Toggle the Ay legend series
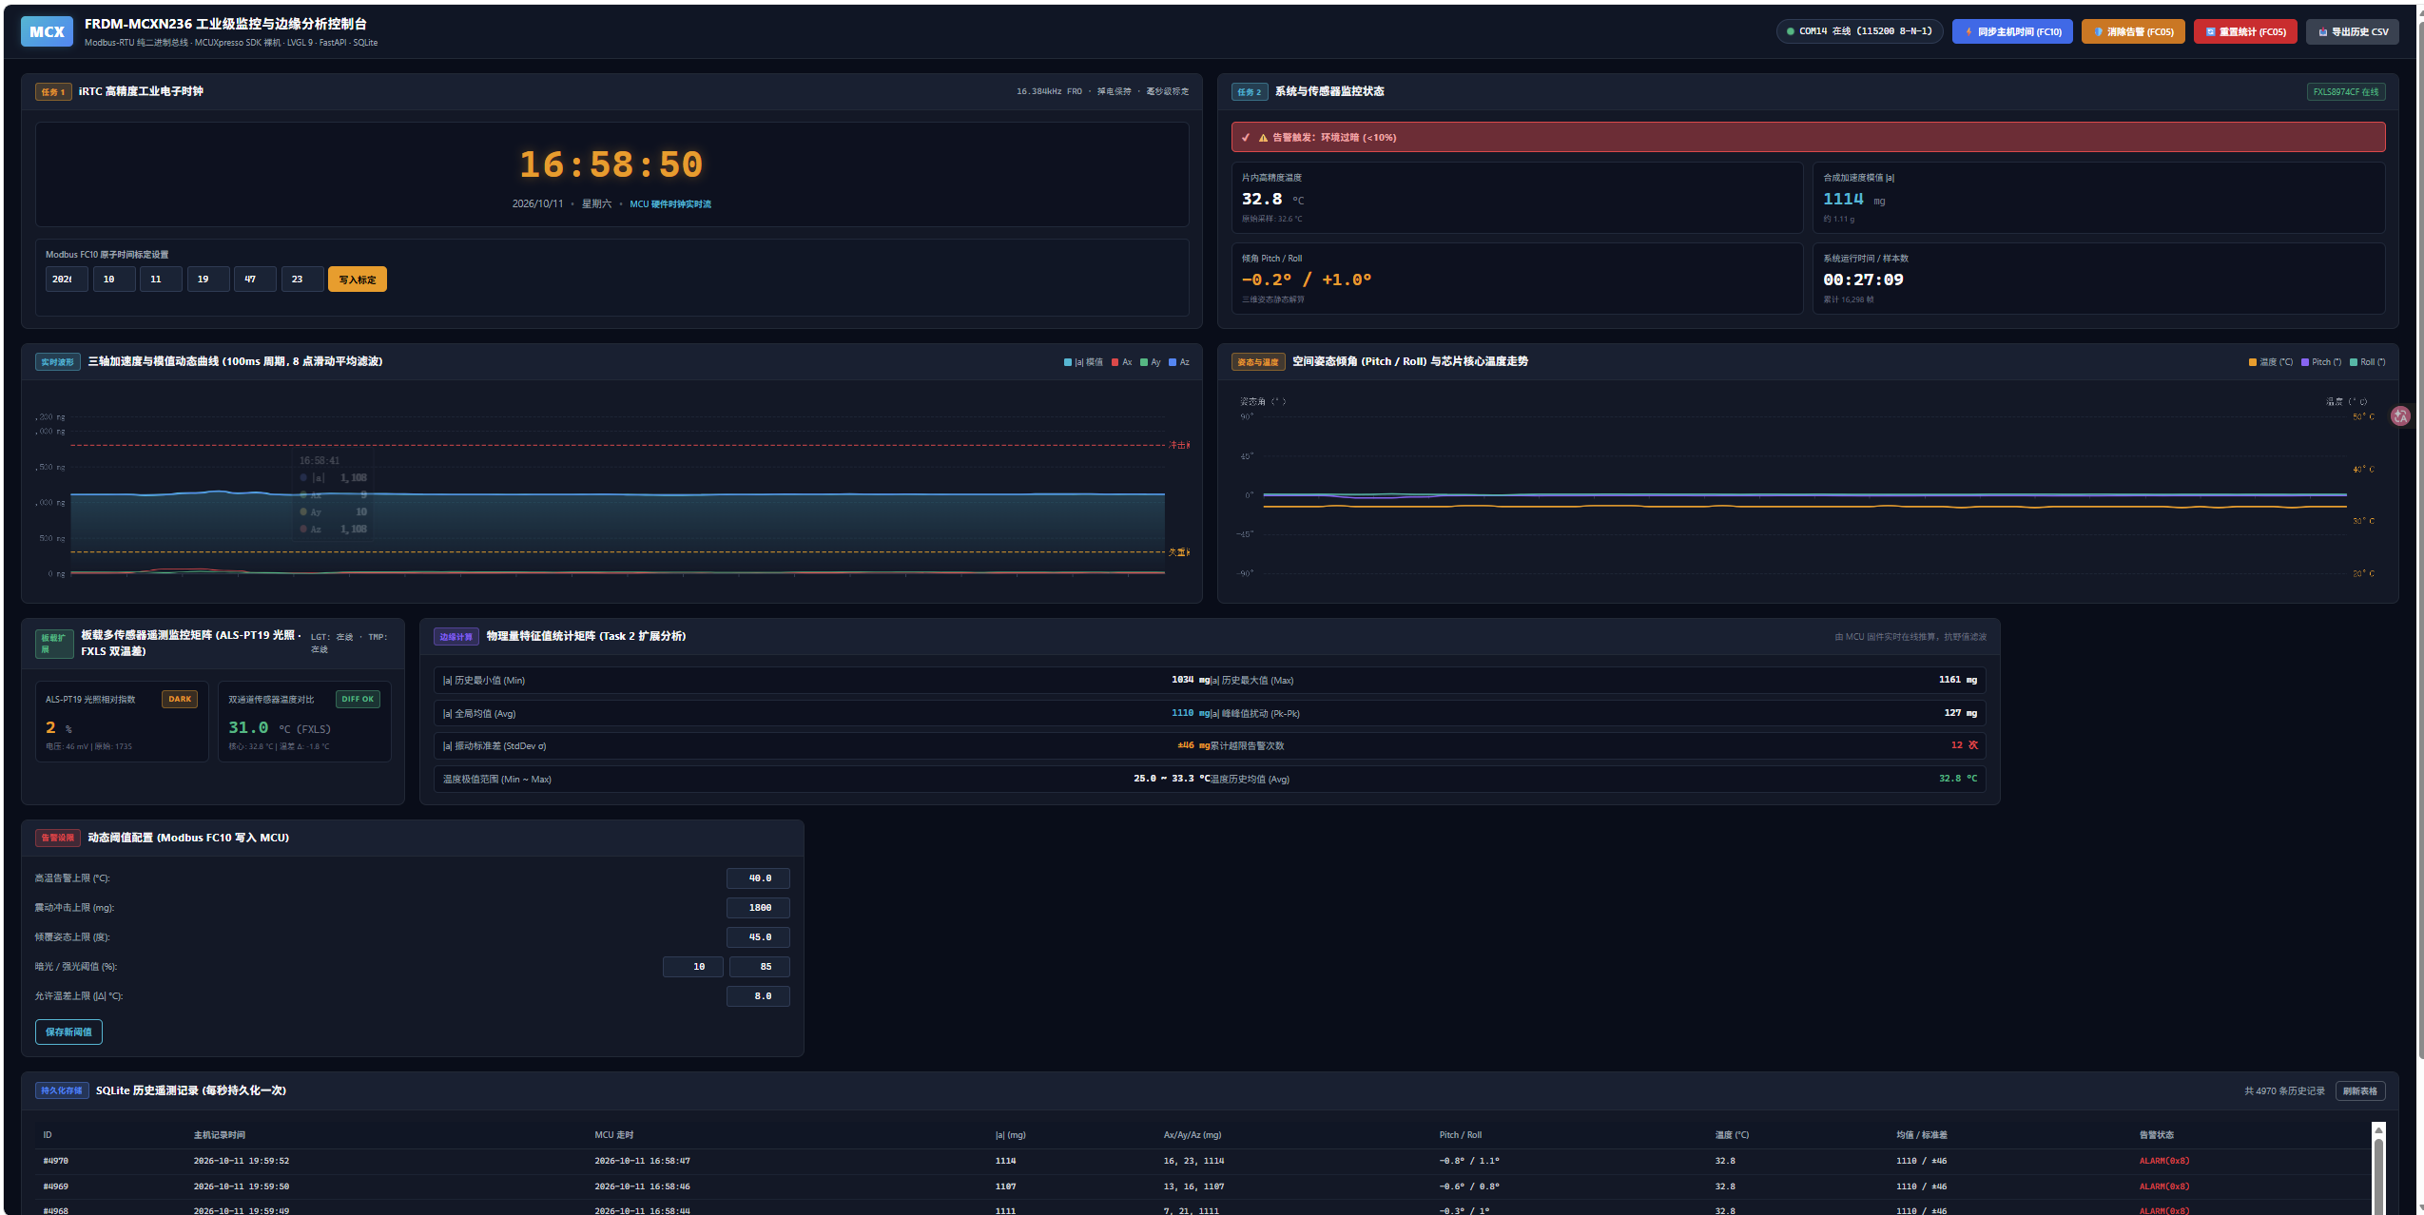This screenshot has width=2424, height=1215. tap(1151, 362)
